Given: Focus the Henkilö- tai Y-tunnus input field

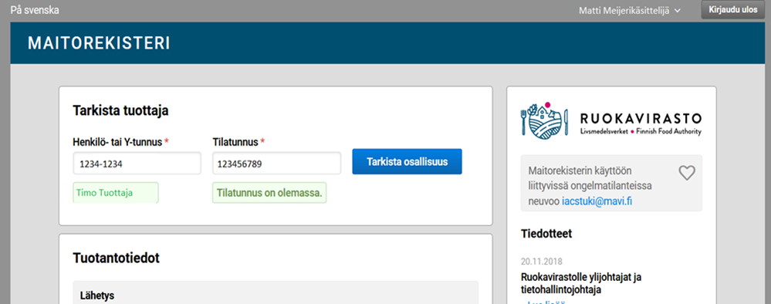Looking at the screenshot, I should pyautogui.click(x=137, y=164).
